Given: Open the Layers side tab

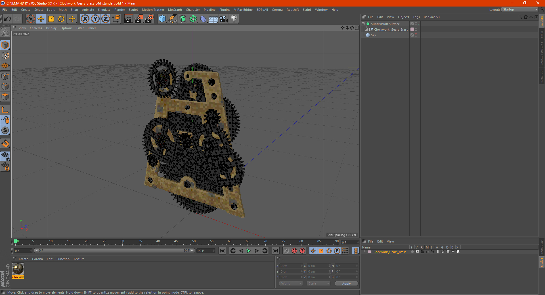Looking at the screenshot, I should point(542,262).
